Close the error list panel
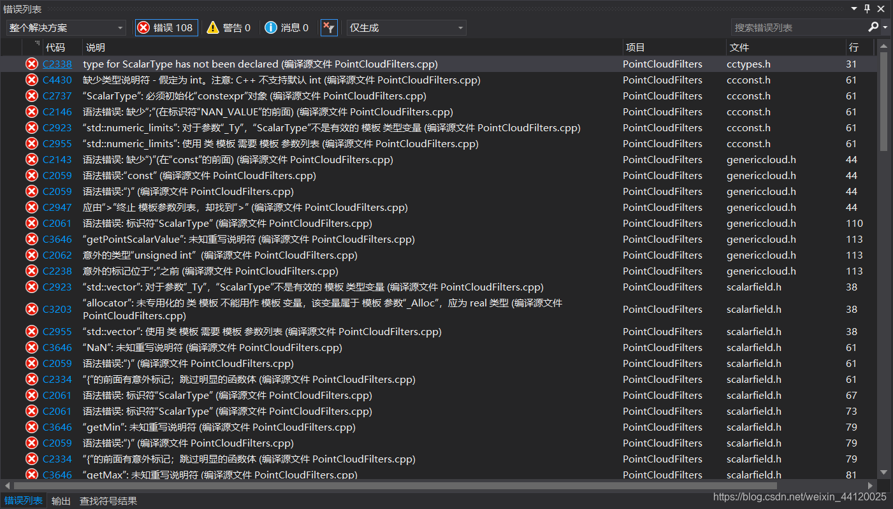The image size is (893, 509). coord(882,8)
